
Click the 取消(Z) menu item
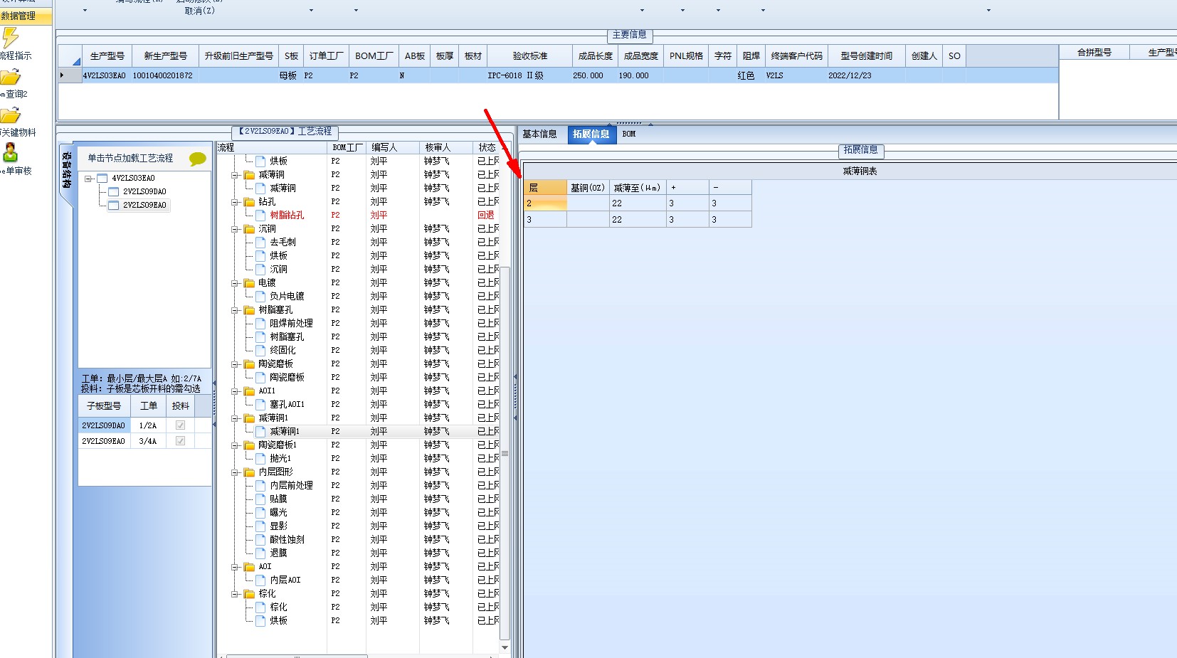click(x=199, y=11)
